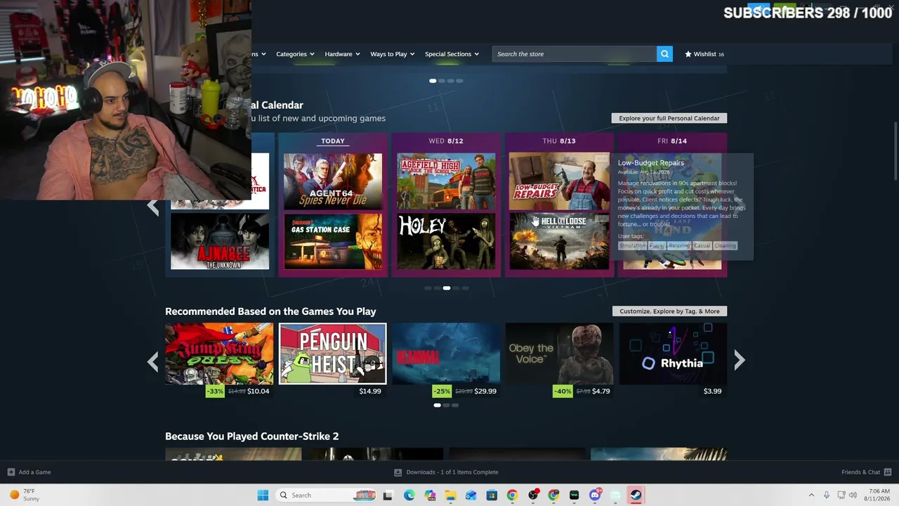
Task: Select the third page dot under recommended games
Action: click(455, 406)
